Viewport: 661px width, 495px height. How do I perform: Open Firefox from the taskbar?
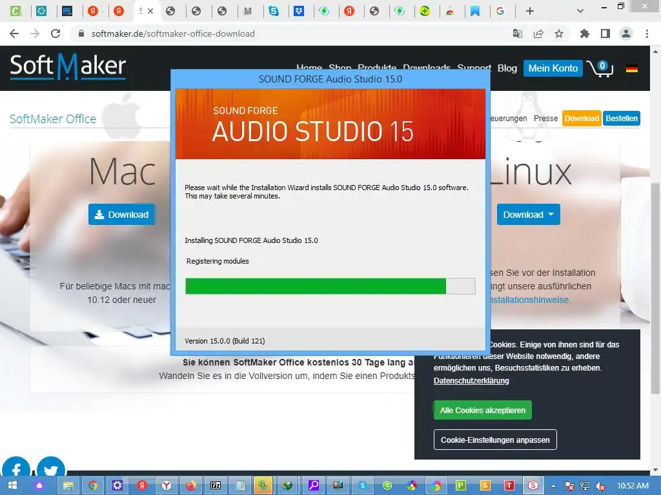click(x=191, y=486)
